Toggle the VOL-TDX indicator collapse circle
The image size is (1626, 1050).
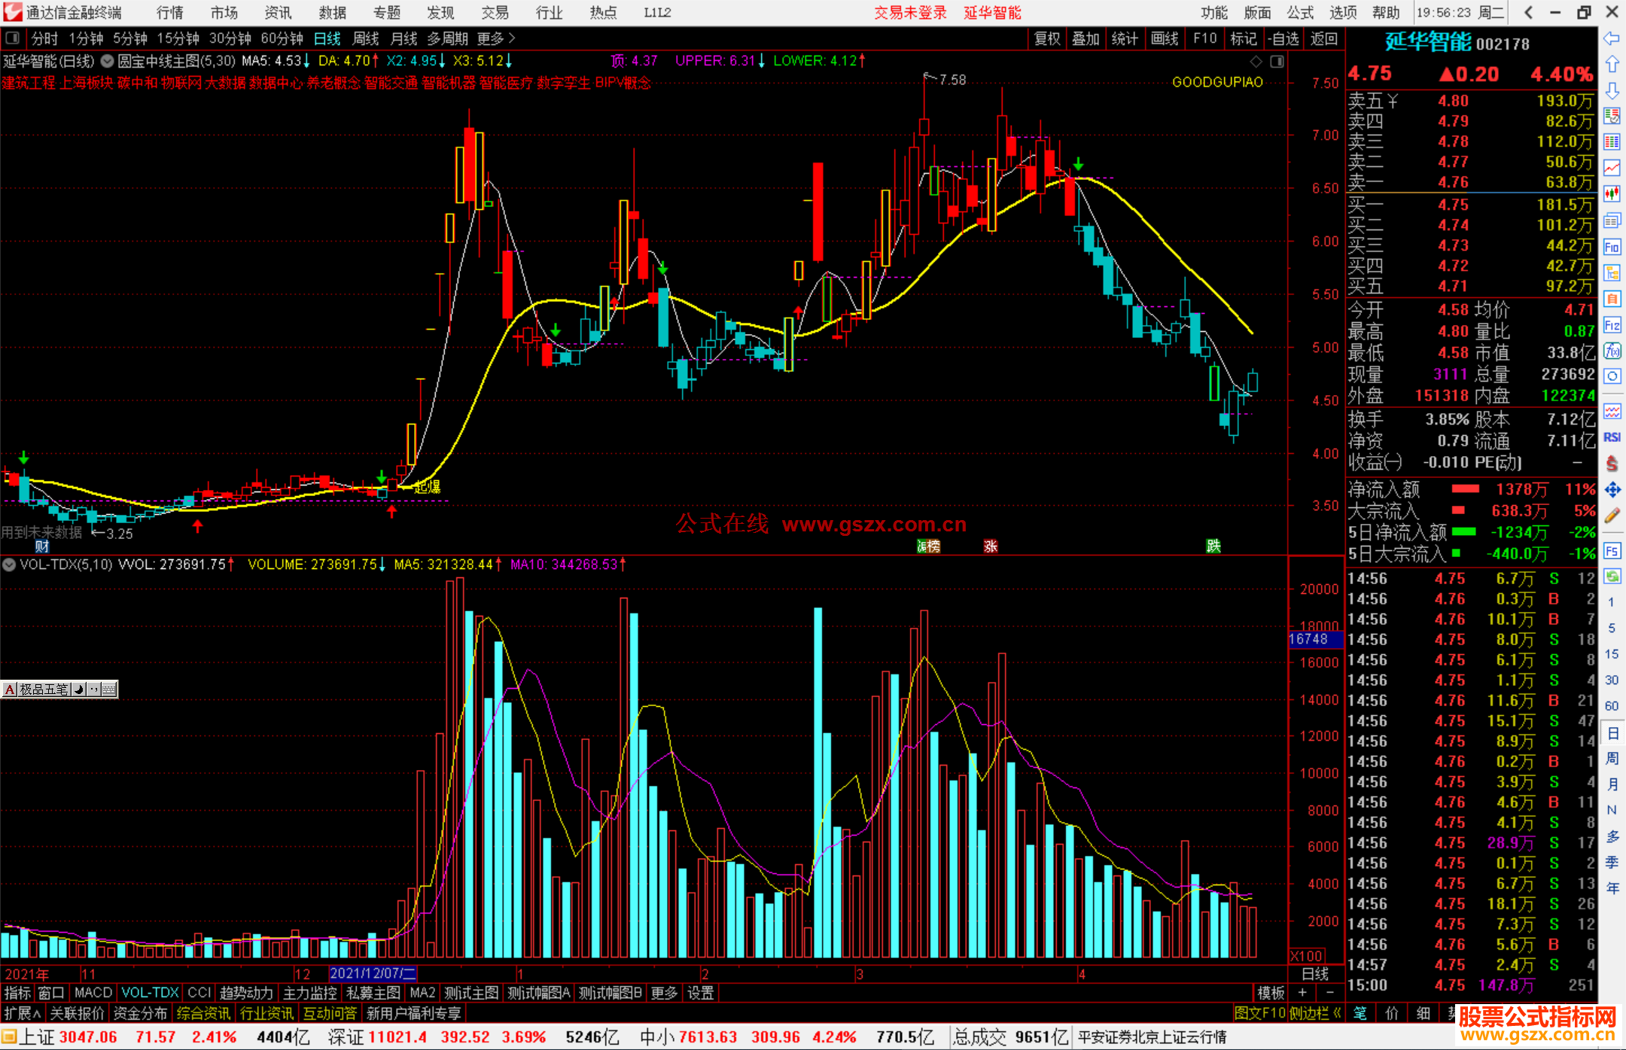point(9,564)
